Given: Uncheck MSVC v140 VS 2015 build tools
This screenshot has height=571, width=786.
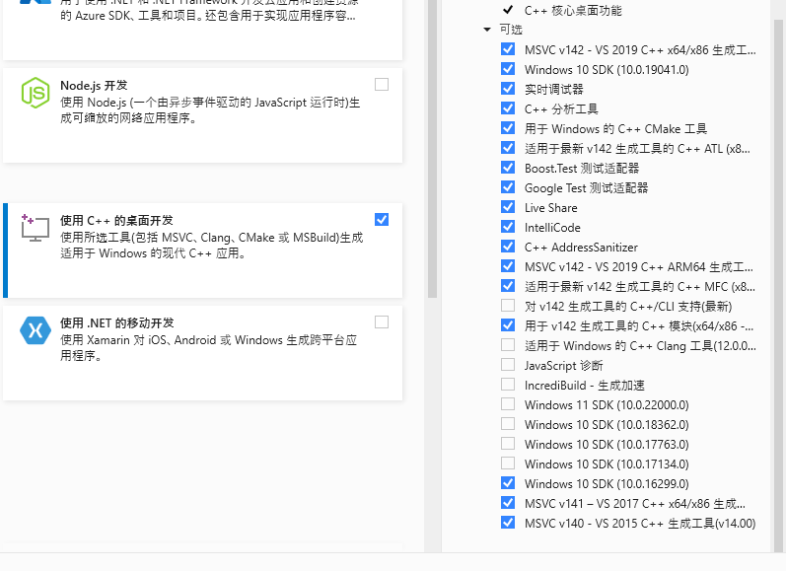Looking at the screenshot, I should 508,523.
